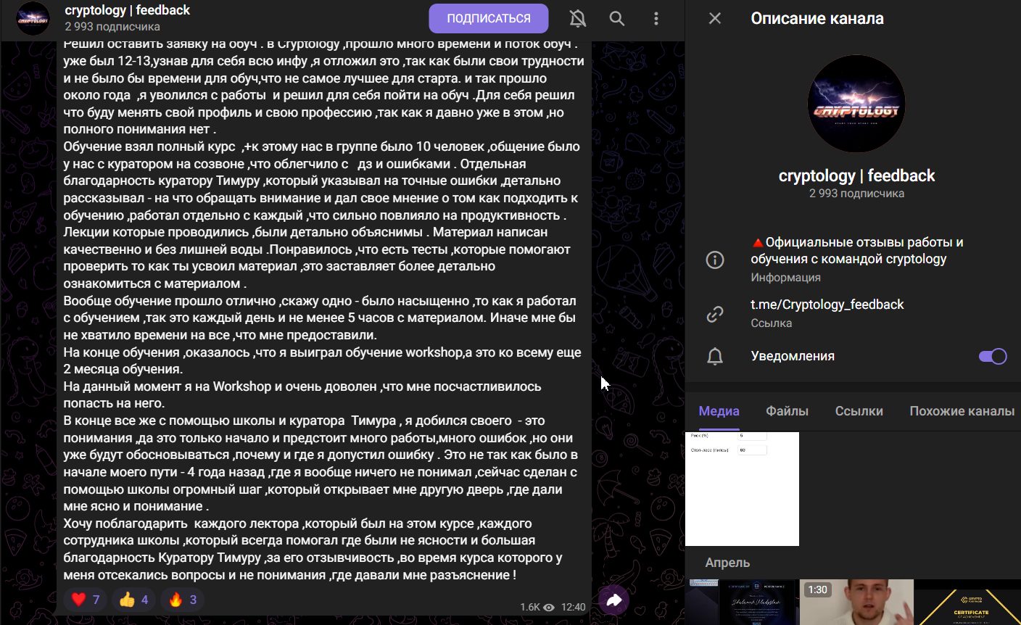
Task: Switch to the Файлы tab
Action: (x=787, y=411)
